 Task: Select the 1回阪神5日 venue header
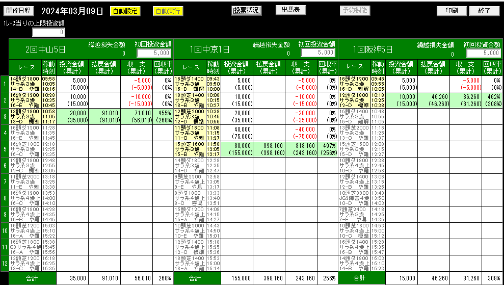tap(373, 49)
